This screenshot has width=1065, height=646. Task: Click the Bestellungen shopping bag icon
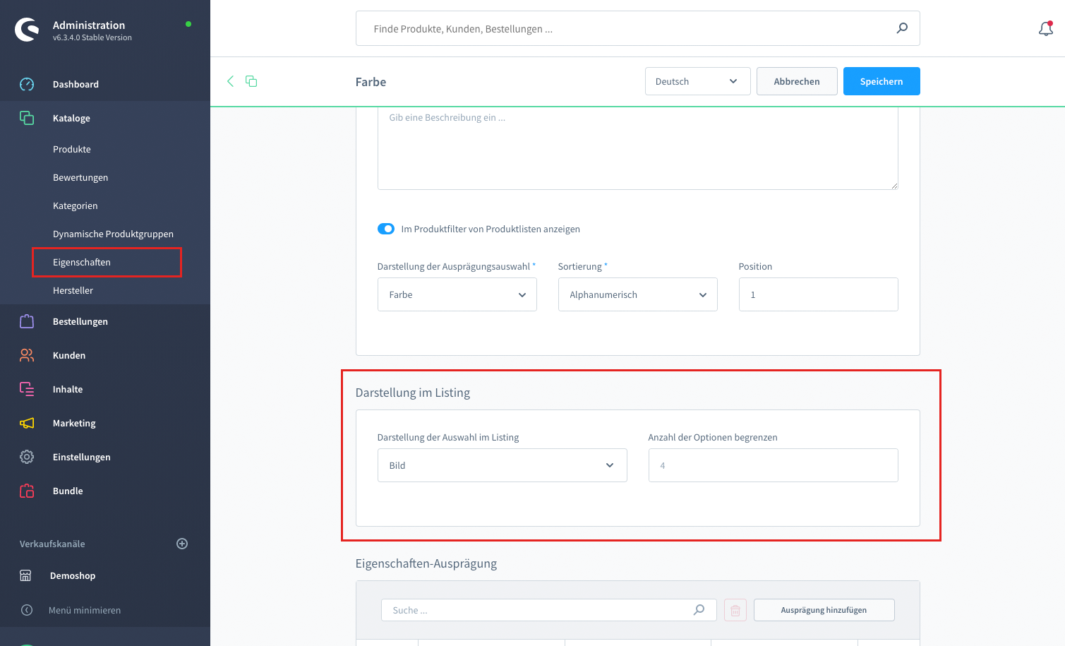click(x=27, y=321)
